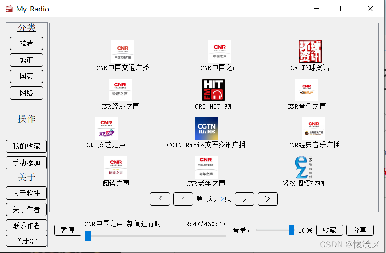The image size is (386, 253).
Task: Click 手动添加 to add a station
Action: coord(26,163)
